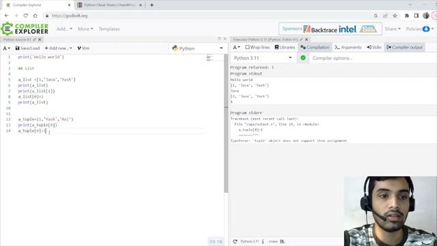
Task: Open the editor font size dropdown
Action: (6, 48)
